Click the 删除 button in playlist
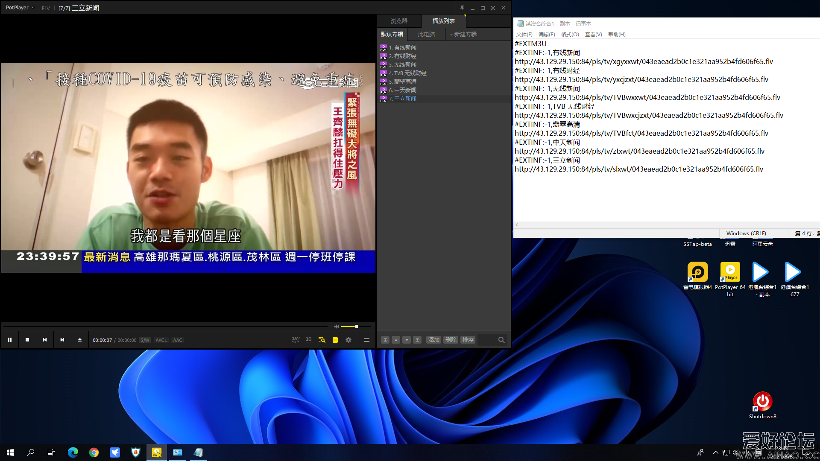820x461 pixels. (x=451, y=340)
